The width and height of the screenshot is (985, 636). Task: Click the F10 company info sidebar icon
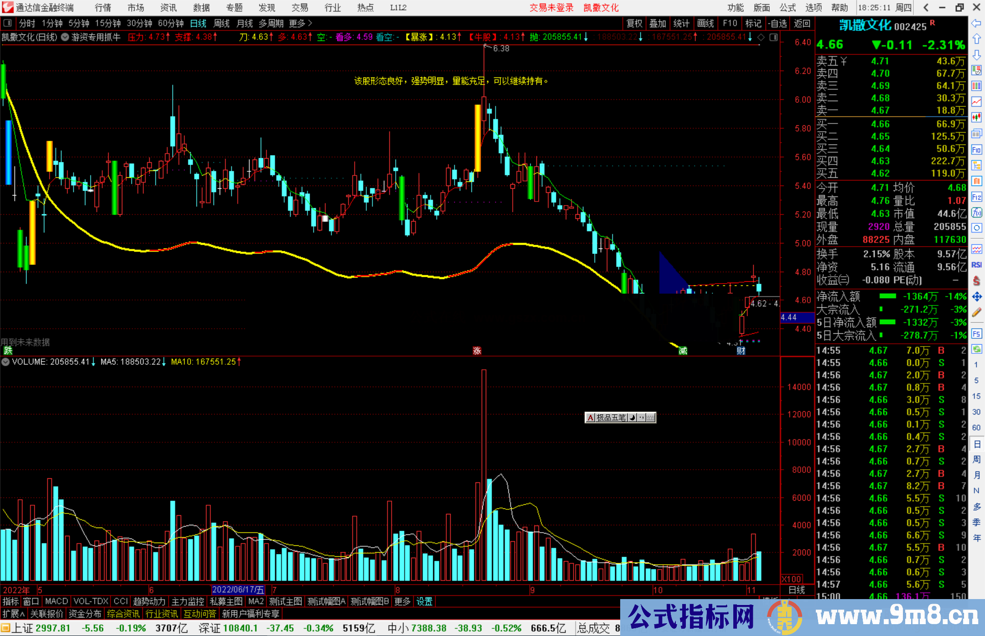pos(976,150)
